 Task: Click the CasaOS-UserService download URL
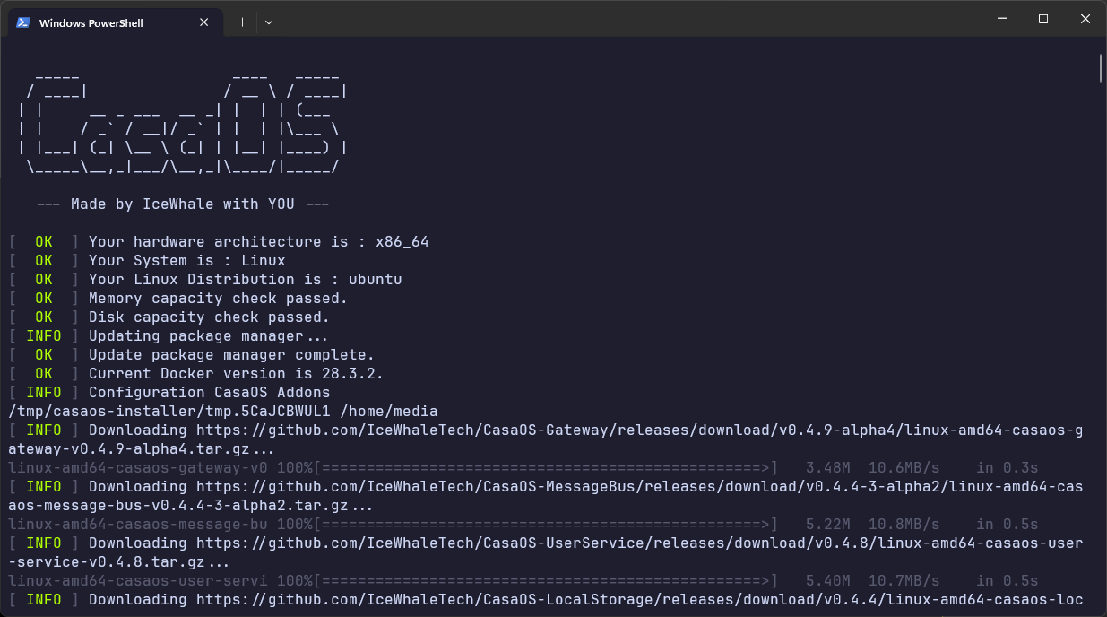click(x=639, y=543)
